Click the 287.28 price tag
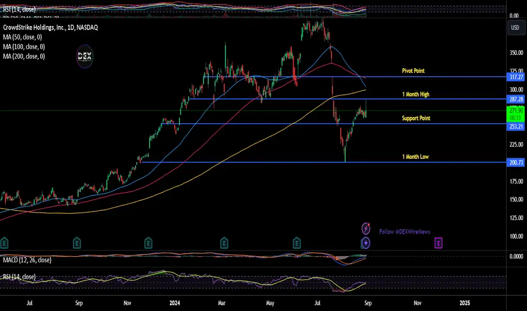Image resolution: width=527 pixels, height=311 pixels. tap(516, 99)
